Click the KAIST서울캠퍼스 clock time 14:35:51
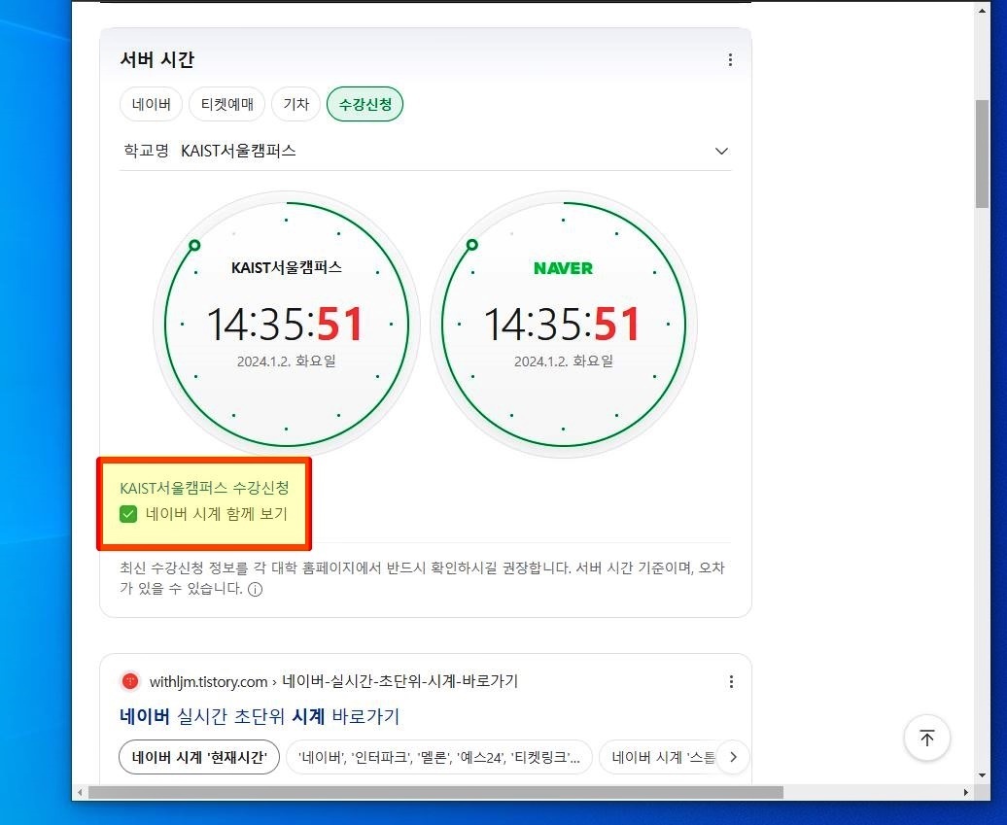Image resolution: width=1007 pixels, height=825 pixels. pyautogui.click(x=286, y=324)
